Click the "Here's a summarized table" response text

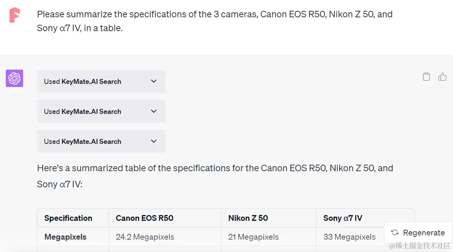(x=215, y=176)
